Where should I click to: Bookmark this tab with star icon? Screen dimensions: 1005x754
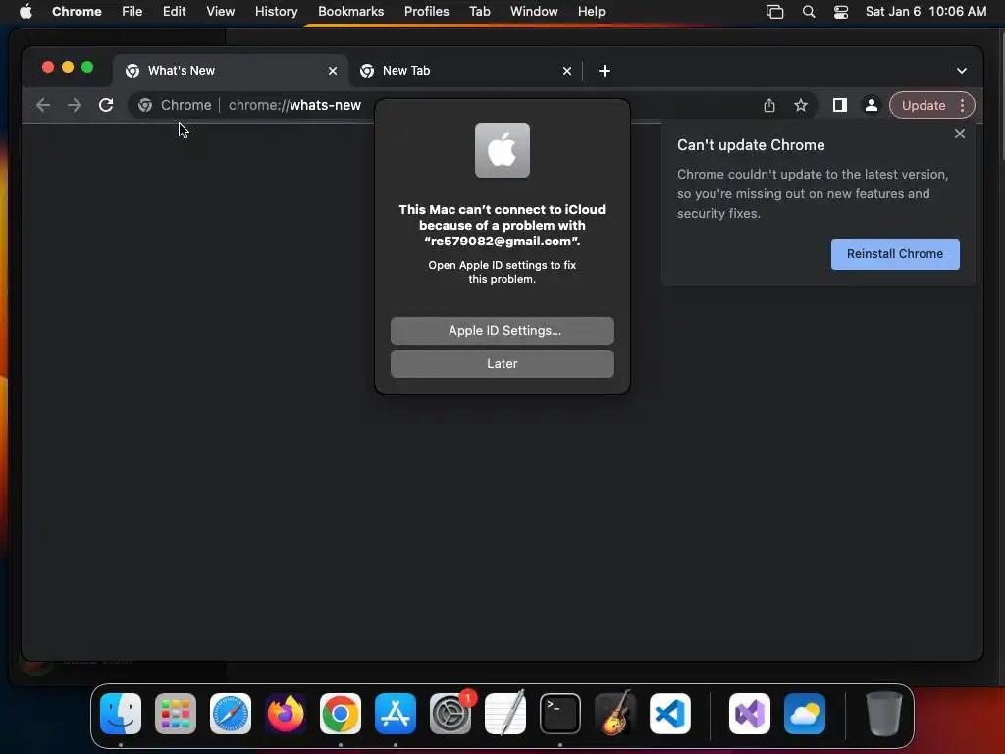pyautogui.click(x=801, y=105)
